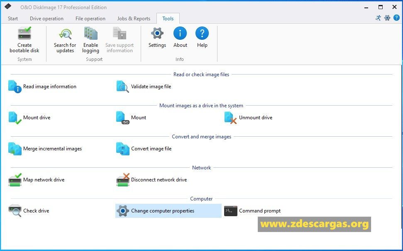Click the Unmount drive label
Viewport: 403px width, 251px height.
pos(256,118)
